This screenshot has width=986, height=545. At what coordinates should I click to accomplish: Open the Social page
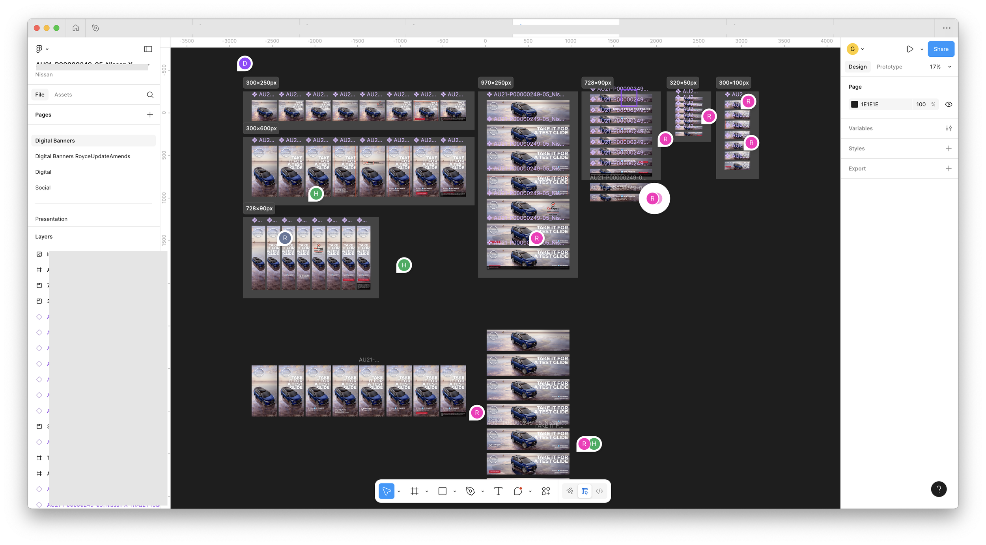tap(43, 187)
